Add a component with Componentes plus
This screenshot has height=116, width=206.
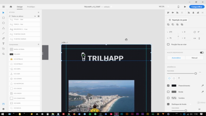click(x=39, y=44)
